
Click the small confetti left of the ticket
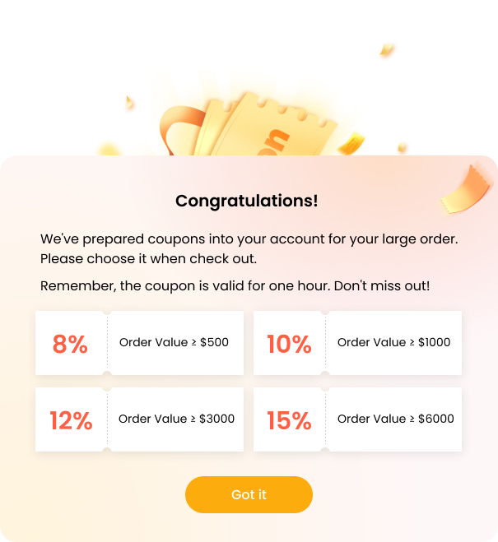coord(129,103)
